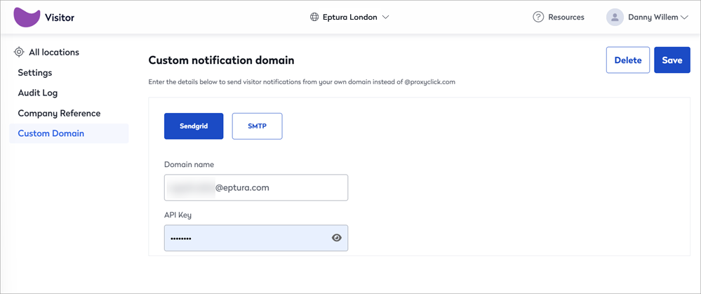The height and width of the screenshot is (294, 701).
Task: Click the globe icon beside Eptura London
Action: (x=314, y=18)
